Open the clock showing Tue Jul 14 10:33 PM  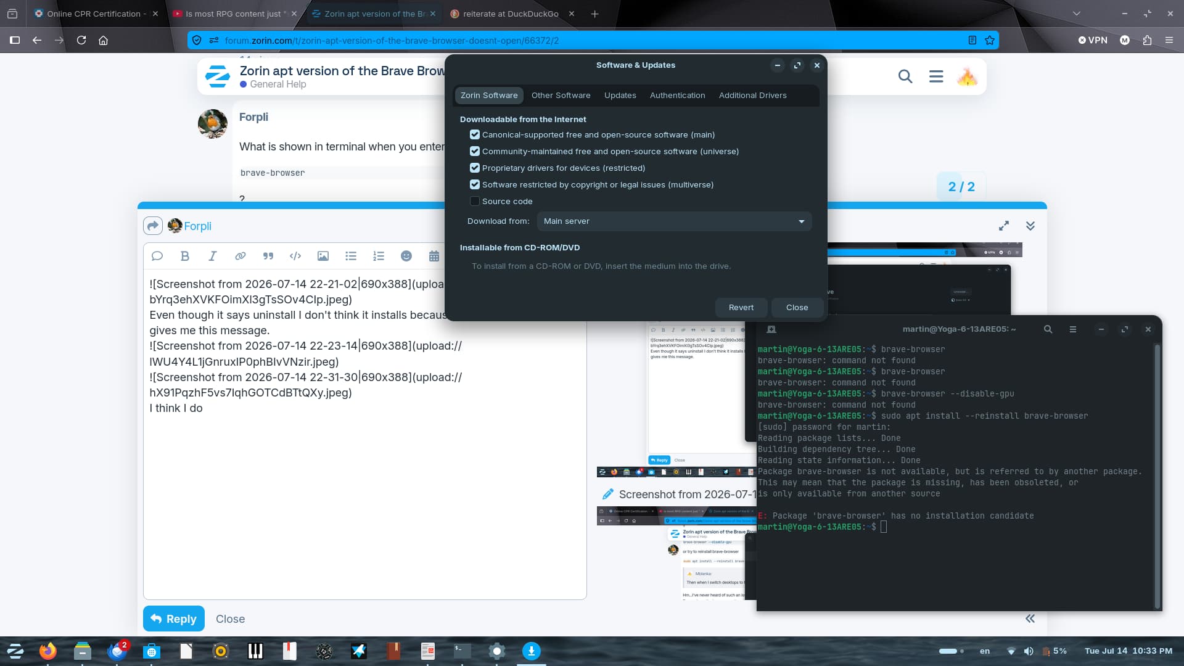pyautogui.click(x=1128, y=651)
